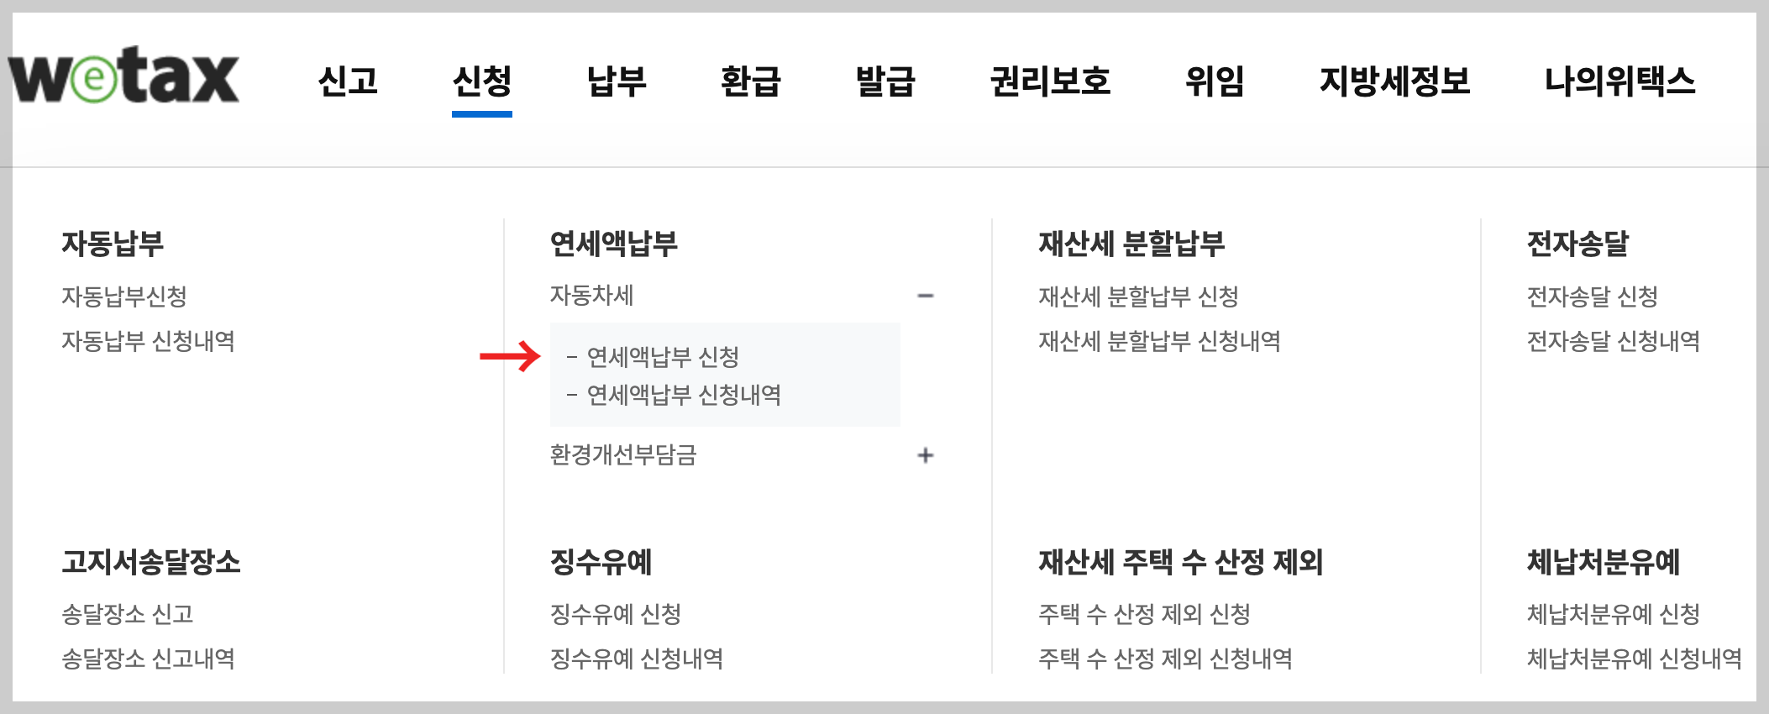Open the 납부 menu

pyautogui.click(x=615, y=82)
